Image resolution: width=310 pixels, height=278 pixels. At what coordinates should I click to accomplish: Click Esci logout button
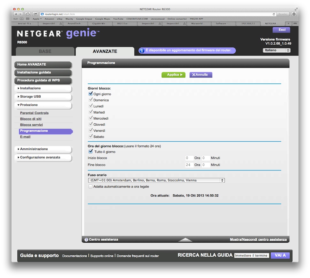pos(281,30)
